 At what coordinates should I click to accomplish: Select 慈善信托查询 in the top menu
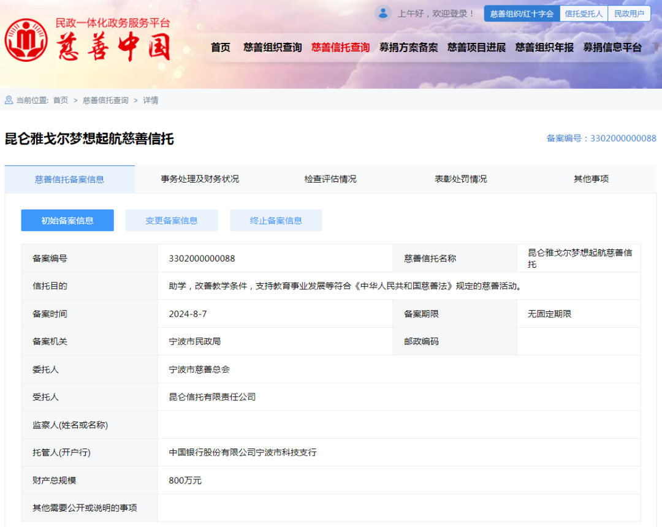coord(340,47)
